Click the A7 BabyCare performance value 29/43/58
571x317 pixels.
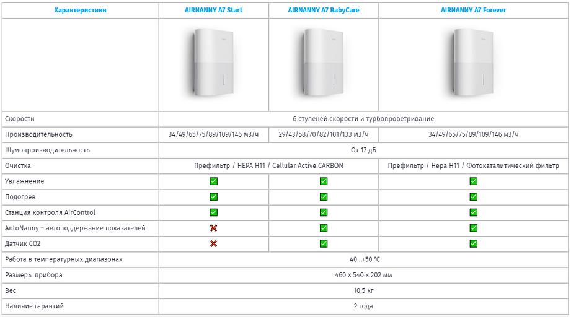click(323, 134)
